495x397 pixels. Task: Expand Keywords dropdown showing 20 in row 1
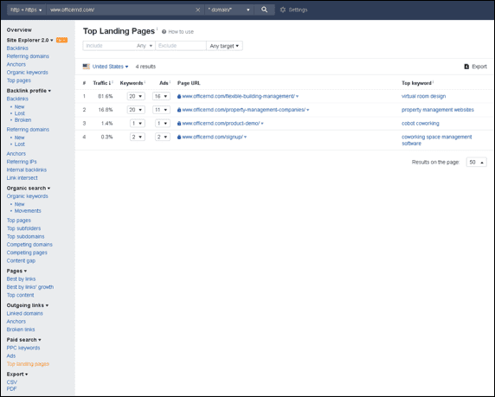(x=136, y=96)
